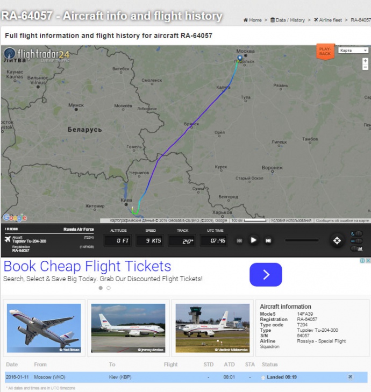The width and height of the screenshot is (371, 392).
Task: Click the orange PLAYBACK badge
Action: (325, 52)
